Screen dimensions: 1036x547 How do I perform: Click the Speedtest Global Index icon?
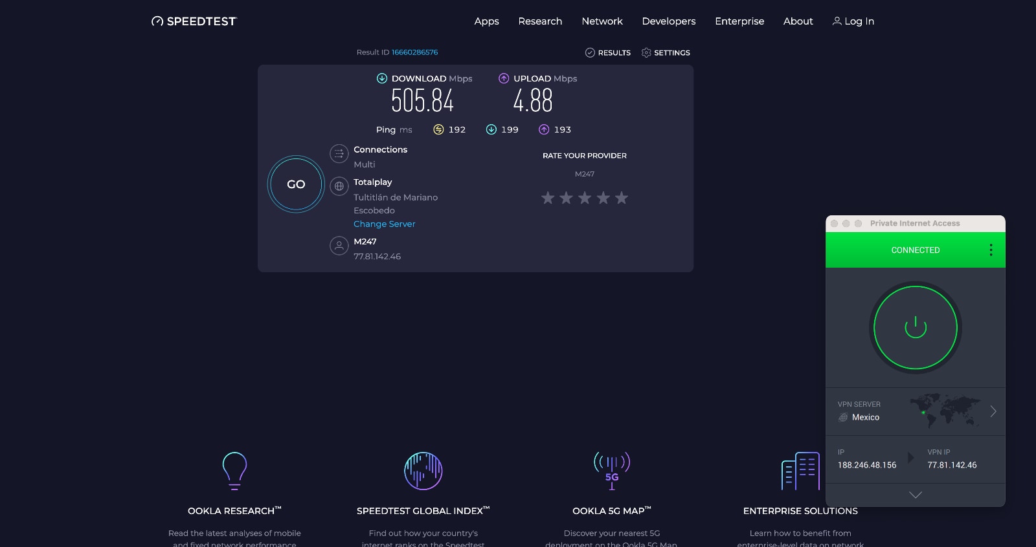pyautogui.click(x=423, y=471)
